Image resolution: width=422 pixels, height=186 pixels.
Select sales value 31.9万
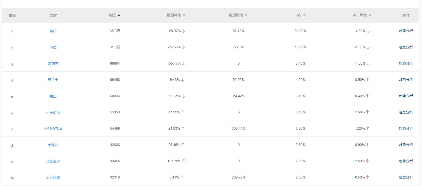(115, 47)
